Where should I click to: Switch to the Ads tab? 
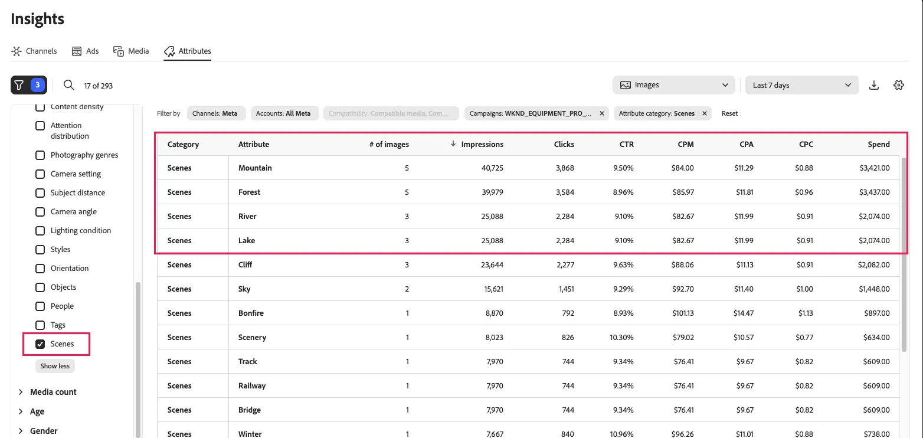tap(85, 51)
